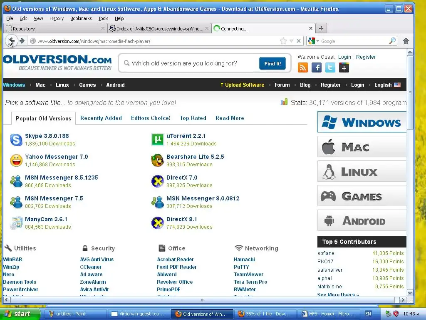426x320 pixels.
Task: Click the Upload Software link
Action: click(242, 85)
